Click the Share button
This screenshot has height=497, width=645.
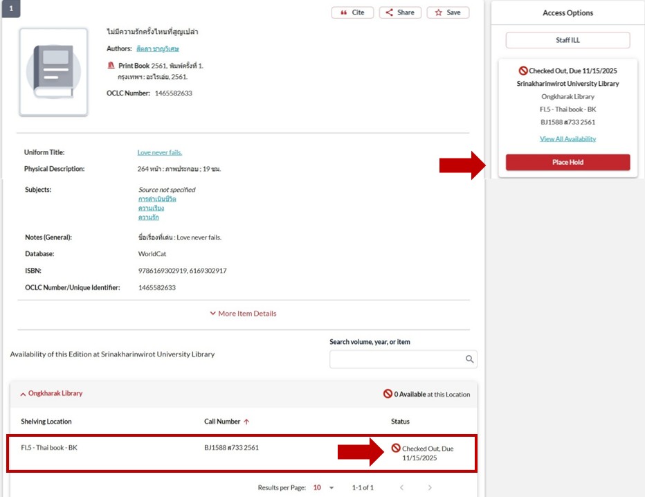(400, 12)
